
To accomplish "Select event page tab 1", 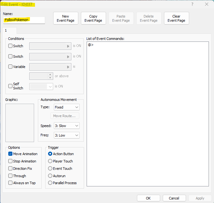I will (x=6, y=30).
